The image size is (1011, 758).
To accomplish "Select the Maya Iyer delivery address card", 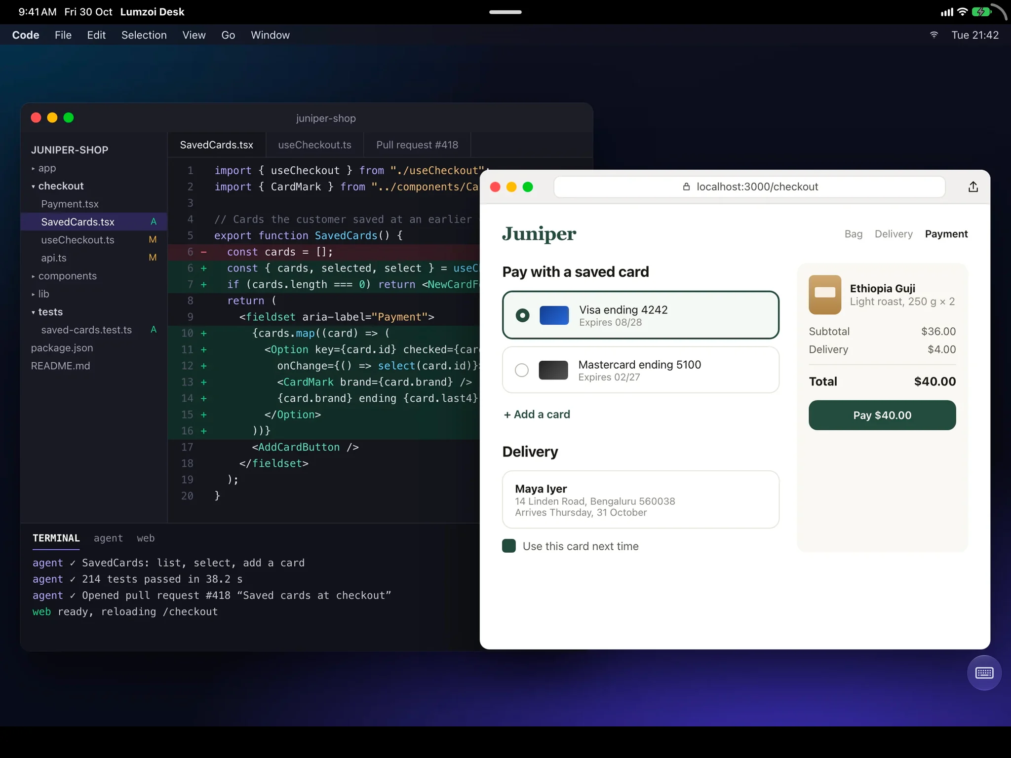I will click(x=641, y=499).
